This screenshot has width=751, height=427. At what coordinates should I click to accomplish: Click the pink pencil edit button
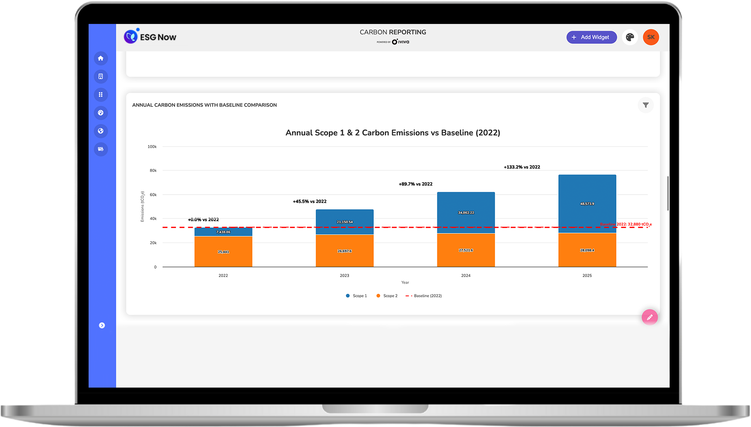coord(649,317)
